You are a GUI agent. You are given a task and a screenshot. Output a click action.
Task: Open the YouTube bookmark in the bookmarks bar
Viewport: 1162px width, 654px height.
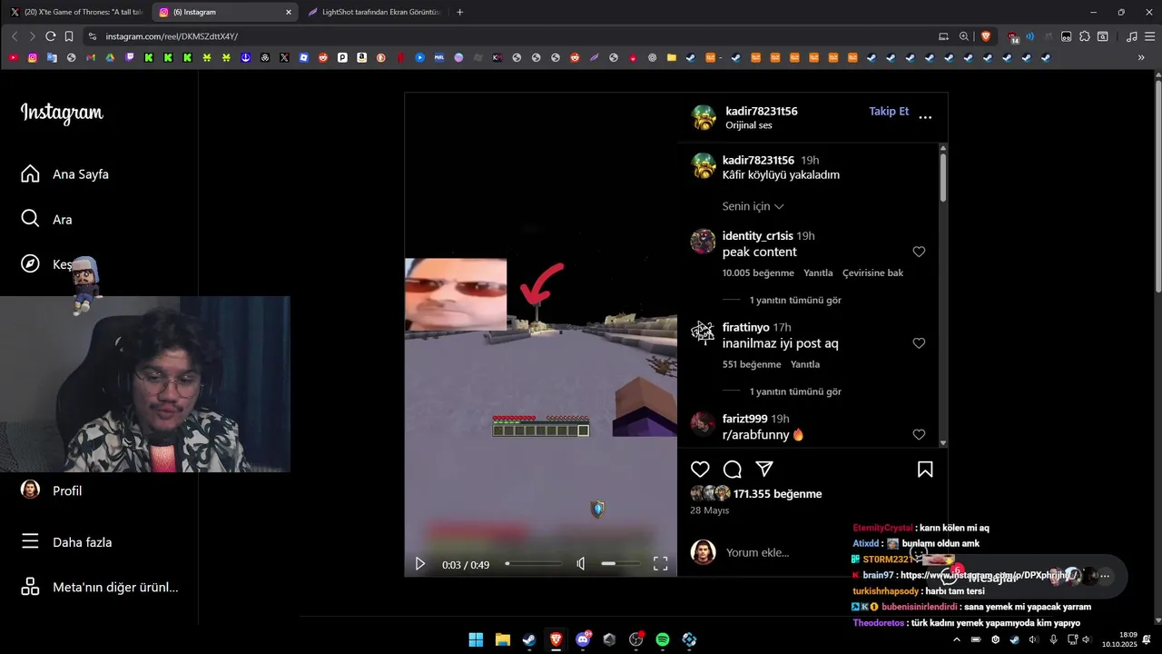(13, 57)
